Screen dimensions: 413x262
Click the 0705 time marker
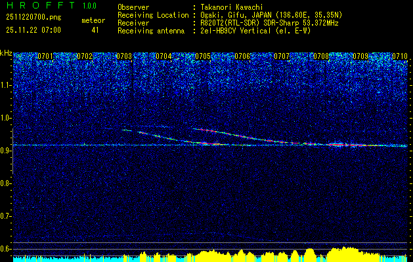[203, 56]
